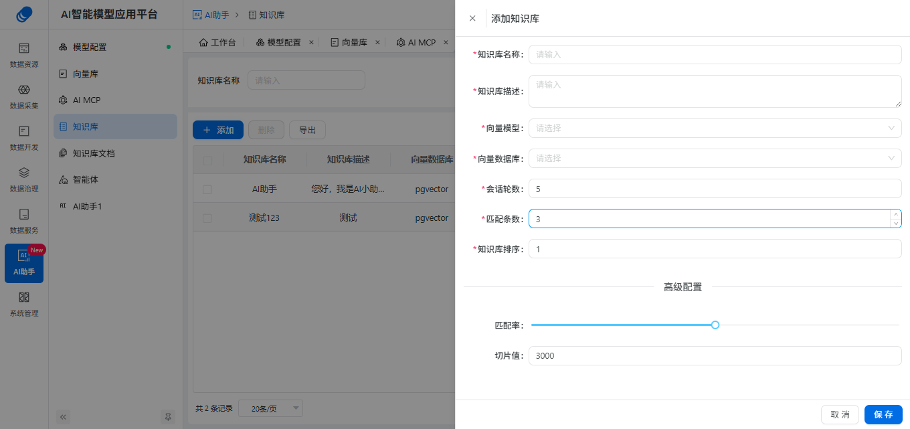
Task: Decrease 匹配条数 with the down arrow
Action: click(895, 223)
